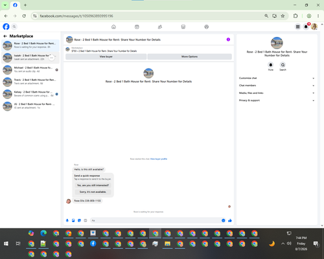Expand the Customize chat section
The image size is (324, 259).
point(277,78)
